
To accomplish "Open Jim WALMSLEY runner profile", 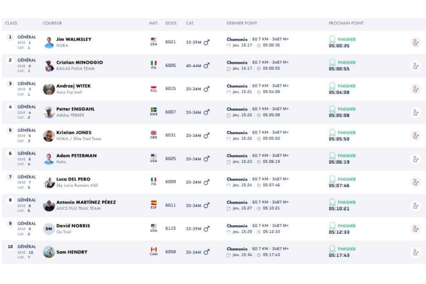I will pos(74,40).
